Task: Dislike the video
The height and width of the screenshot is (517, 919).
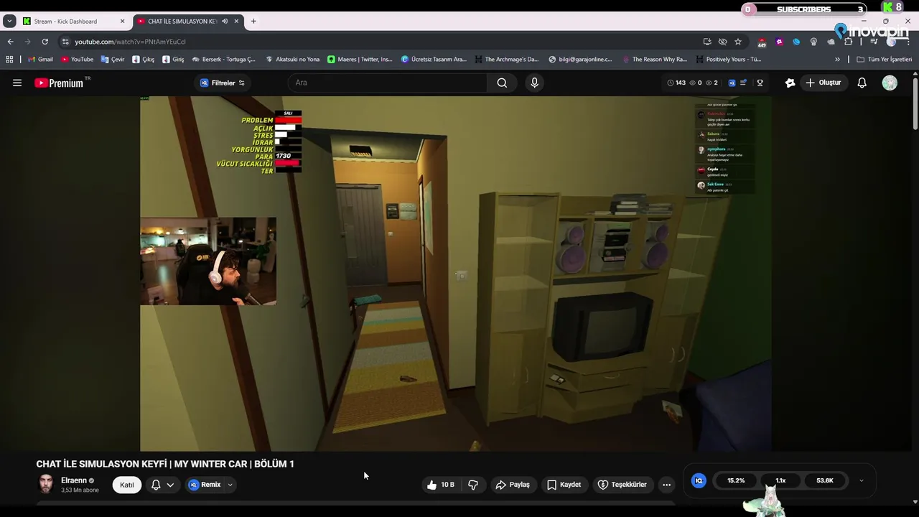Action: pos(473,485)
